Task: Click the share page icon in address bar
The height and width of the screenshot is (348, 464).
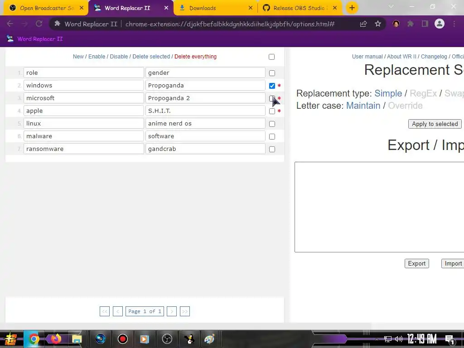Action: point(363,24)
